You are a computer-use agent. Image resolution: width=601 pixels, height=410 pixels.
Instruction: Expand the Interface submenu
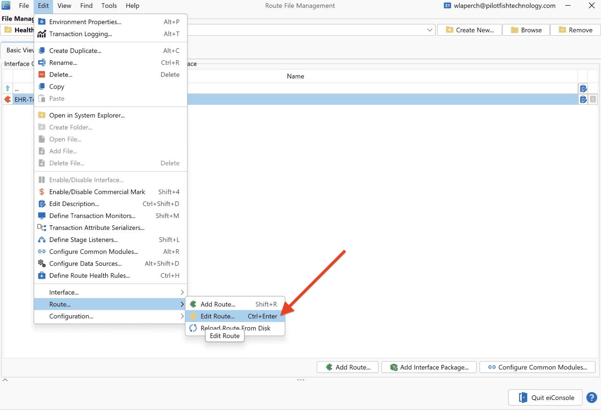click(111, 292)
